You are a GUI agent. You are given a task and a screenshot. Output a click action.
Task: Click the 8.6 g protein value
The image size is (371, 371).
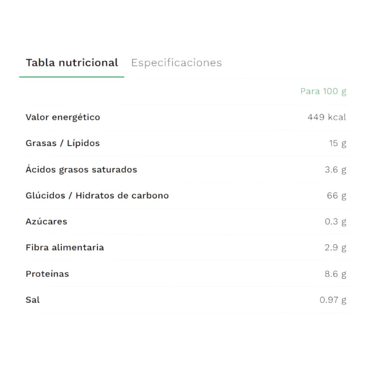[x=335, y=274]
